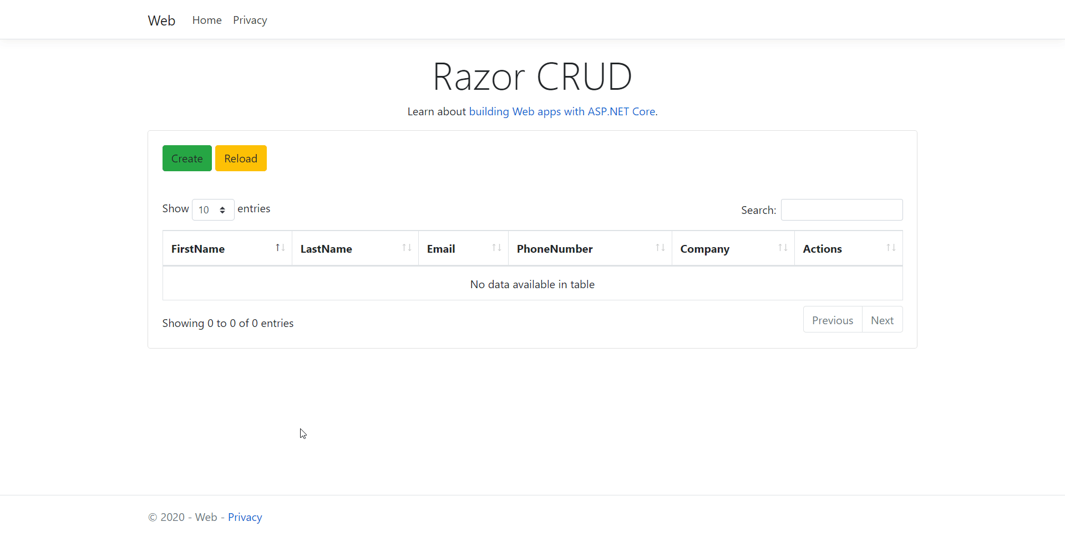1065x537 pixels.
Task: Open Privacy from the page footer
Action: click(x=245, y=516)
